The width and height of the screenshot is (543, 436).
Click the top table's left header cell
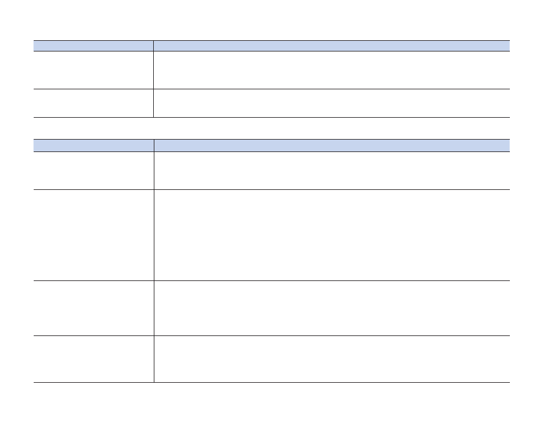pos(93,46)
